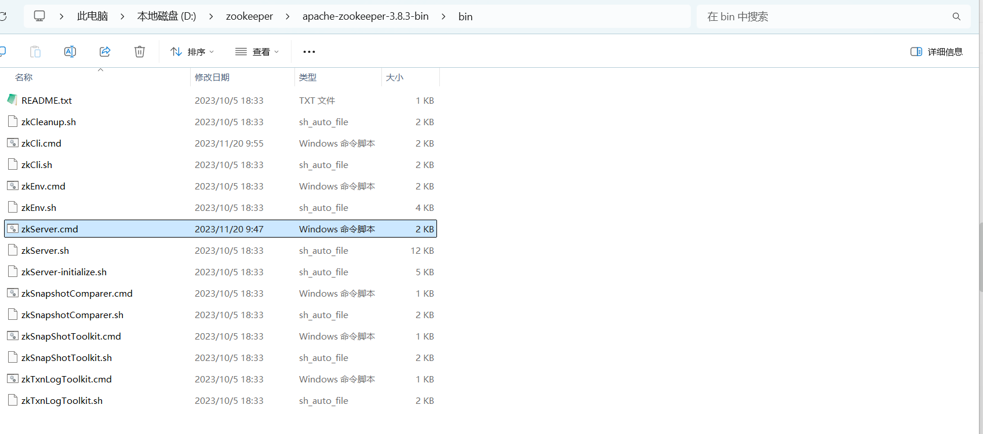Viewport: 983px width, 434px height.
Task: Click the Paste clipboard icon in the toolbar
Action: 35,52
